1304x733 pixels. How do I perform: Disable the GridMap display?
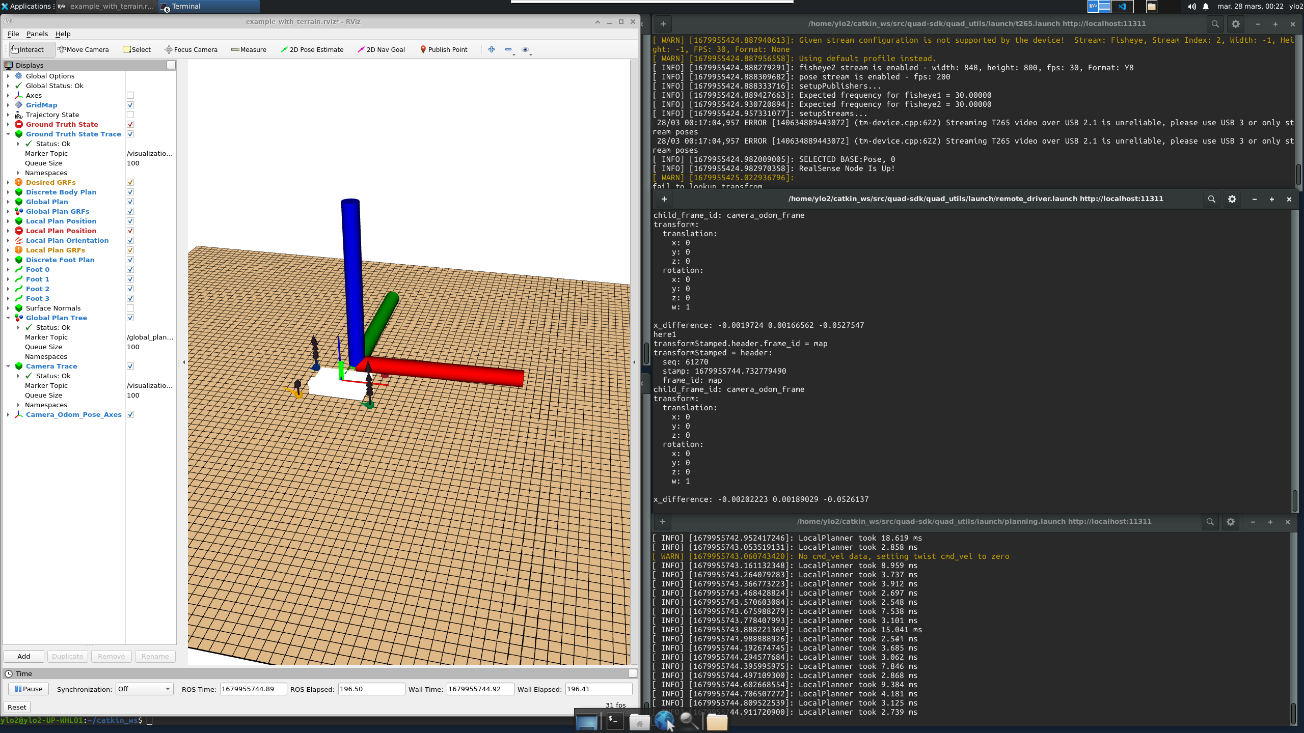point(130,105)
